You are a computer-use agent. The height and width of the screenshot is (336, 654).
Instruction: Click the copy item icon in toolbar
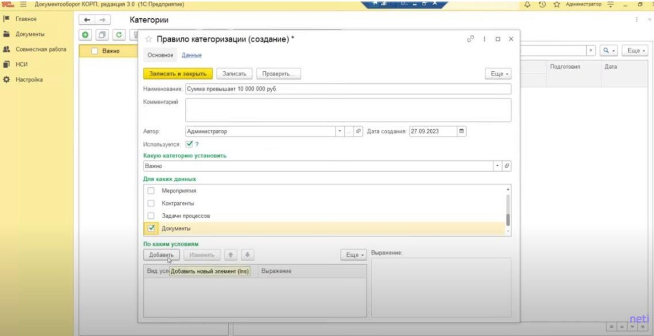click(102, 35)
